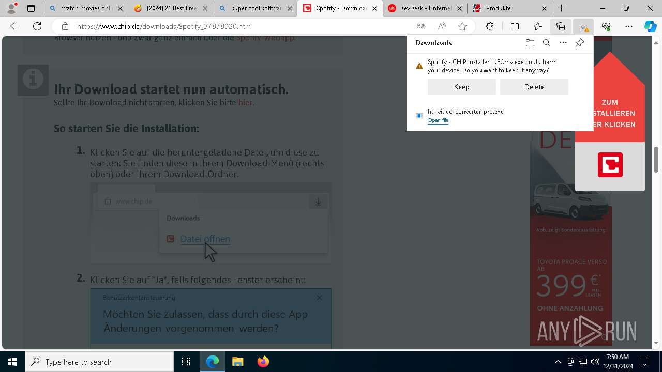662x372 pixels.
Task: Launch Firefox from taskbar
Action: [263, 362]
